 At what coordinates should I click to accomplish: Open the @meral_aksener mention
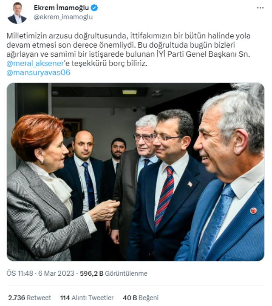(35, 63)
